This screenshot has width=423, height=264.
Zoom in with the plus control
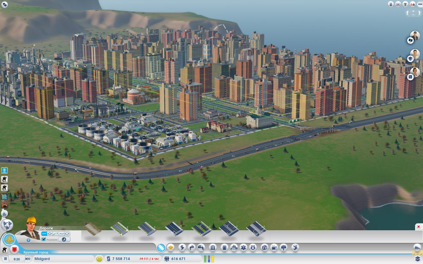click(413, 11)
